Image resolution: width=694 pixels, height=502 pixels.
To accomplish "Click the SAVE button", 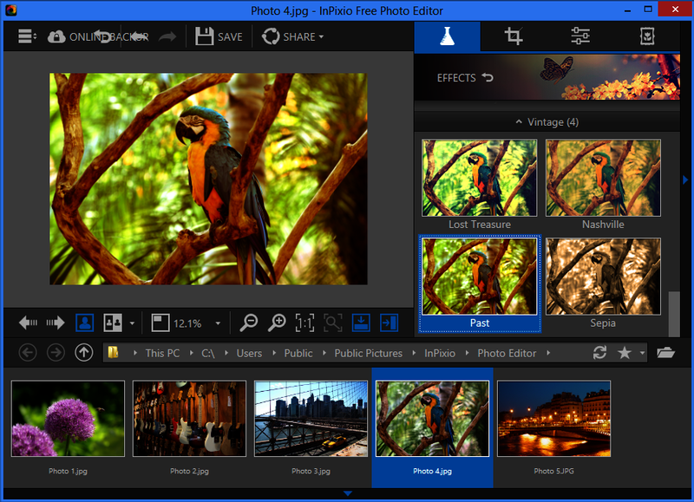I will tap(219, 37).
